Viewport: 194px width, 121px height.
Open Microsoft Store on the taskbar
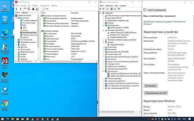(x=18, y=119)
